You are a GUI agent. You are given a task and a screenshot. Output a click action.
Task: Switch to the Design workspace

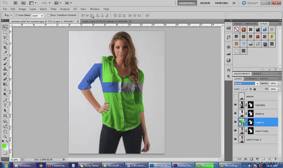205,3
